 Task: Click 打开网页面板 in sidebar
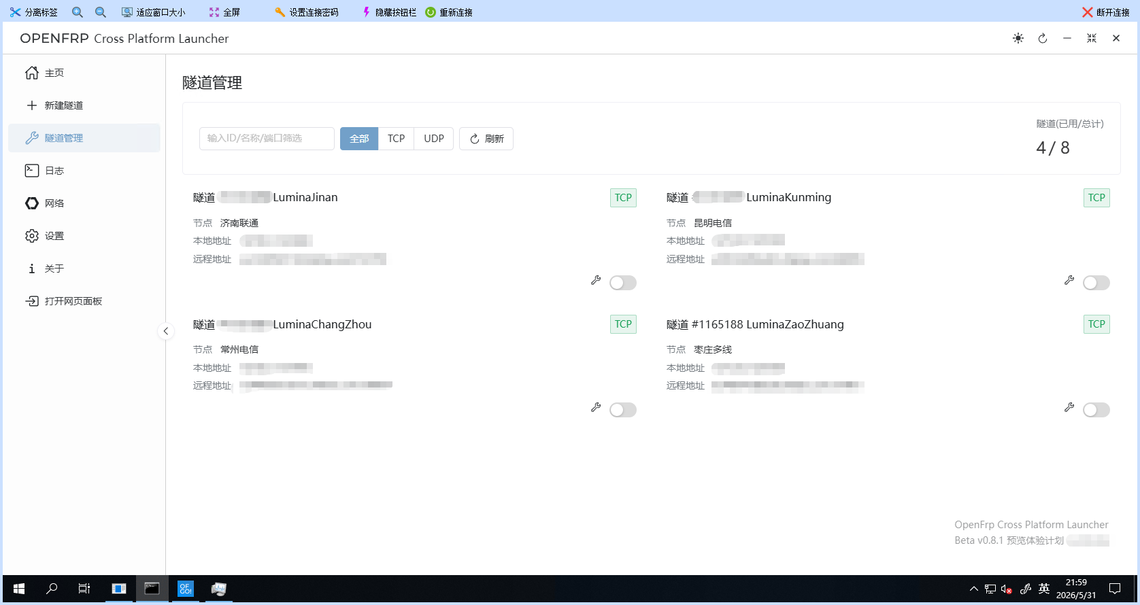pos(84,301)
